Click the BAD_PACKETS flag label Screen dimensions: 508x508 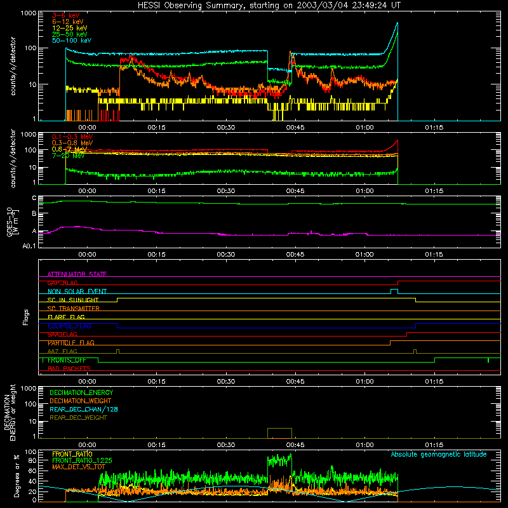(69, 368)
